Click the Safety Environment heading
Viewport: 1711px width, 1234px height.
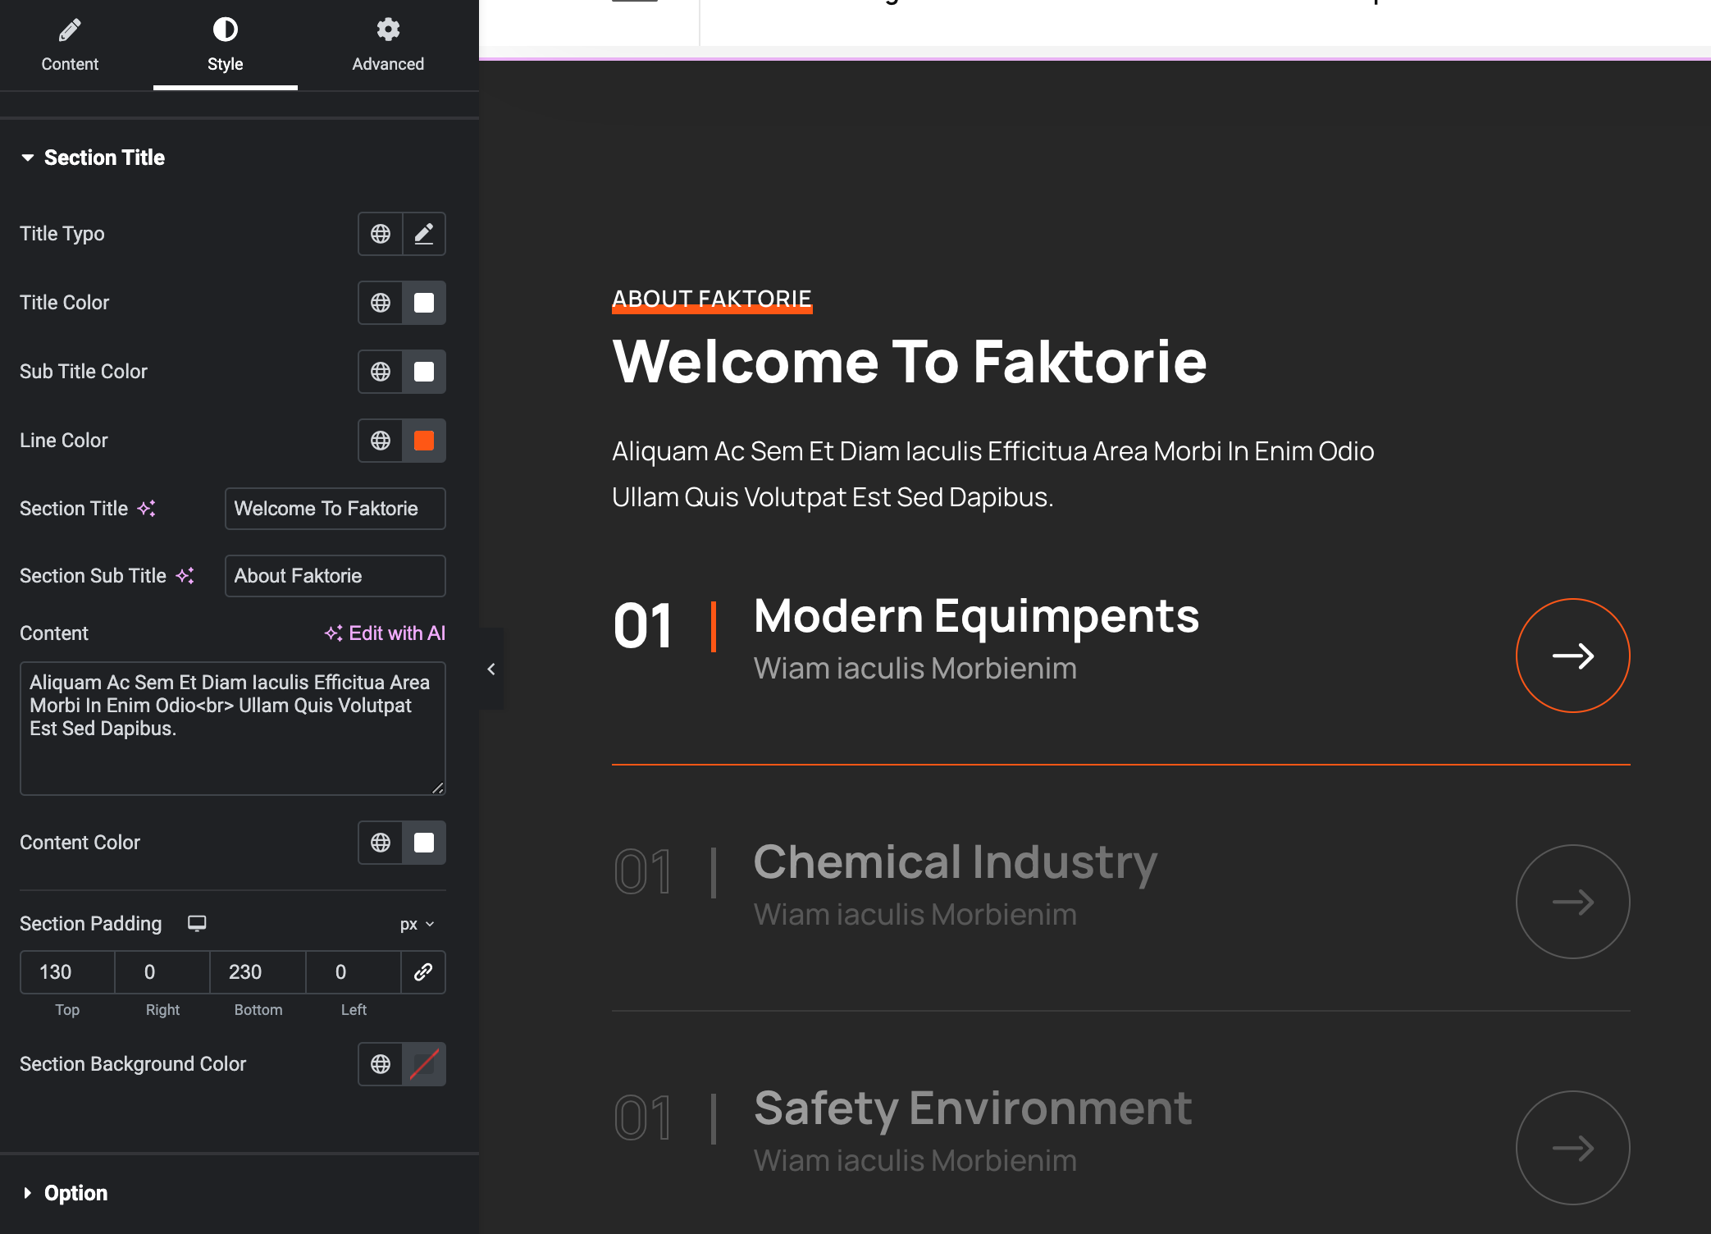973,1109
